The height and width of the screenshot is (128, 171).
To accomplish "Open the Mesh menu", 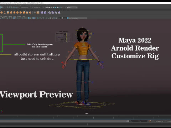I will coord(2,5).
